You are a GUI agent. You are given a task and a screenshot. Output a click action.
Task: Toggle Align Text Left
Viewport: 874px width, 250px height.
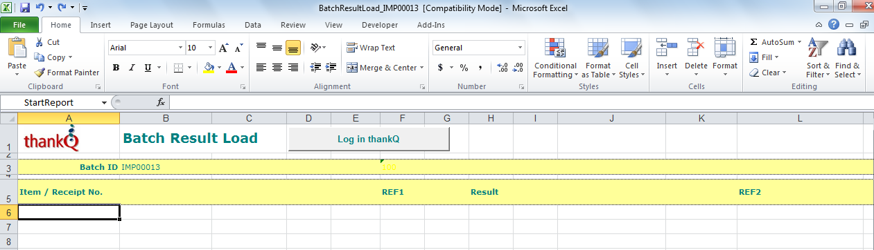[261, 68]
